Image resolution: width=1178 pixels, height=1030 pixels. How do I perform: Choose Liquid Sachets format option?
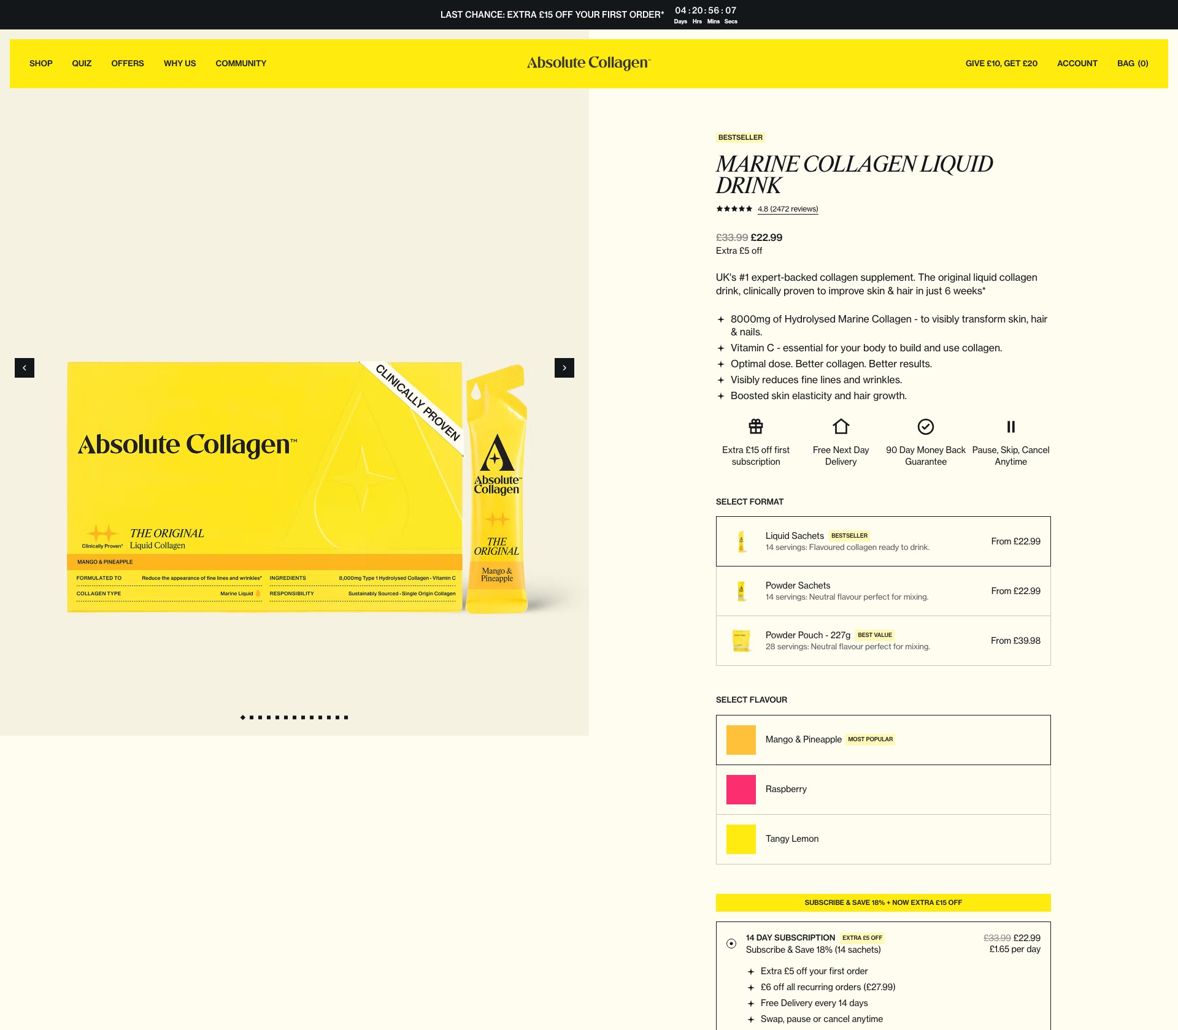point(883,541)
